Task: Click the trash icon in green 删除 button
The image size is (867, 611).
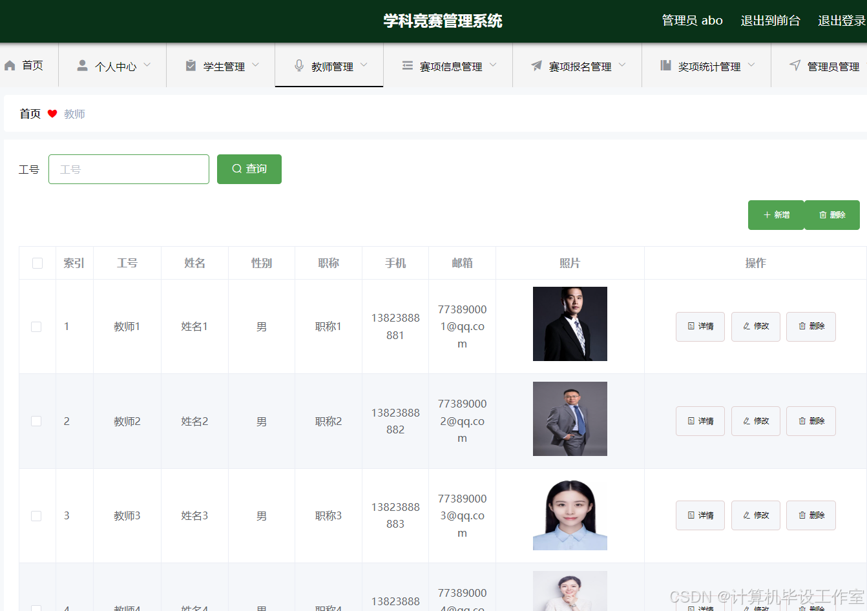Action: click(822, 215)
